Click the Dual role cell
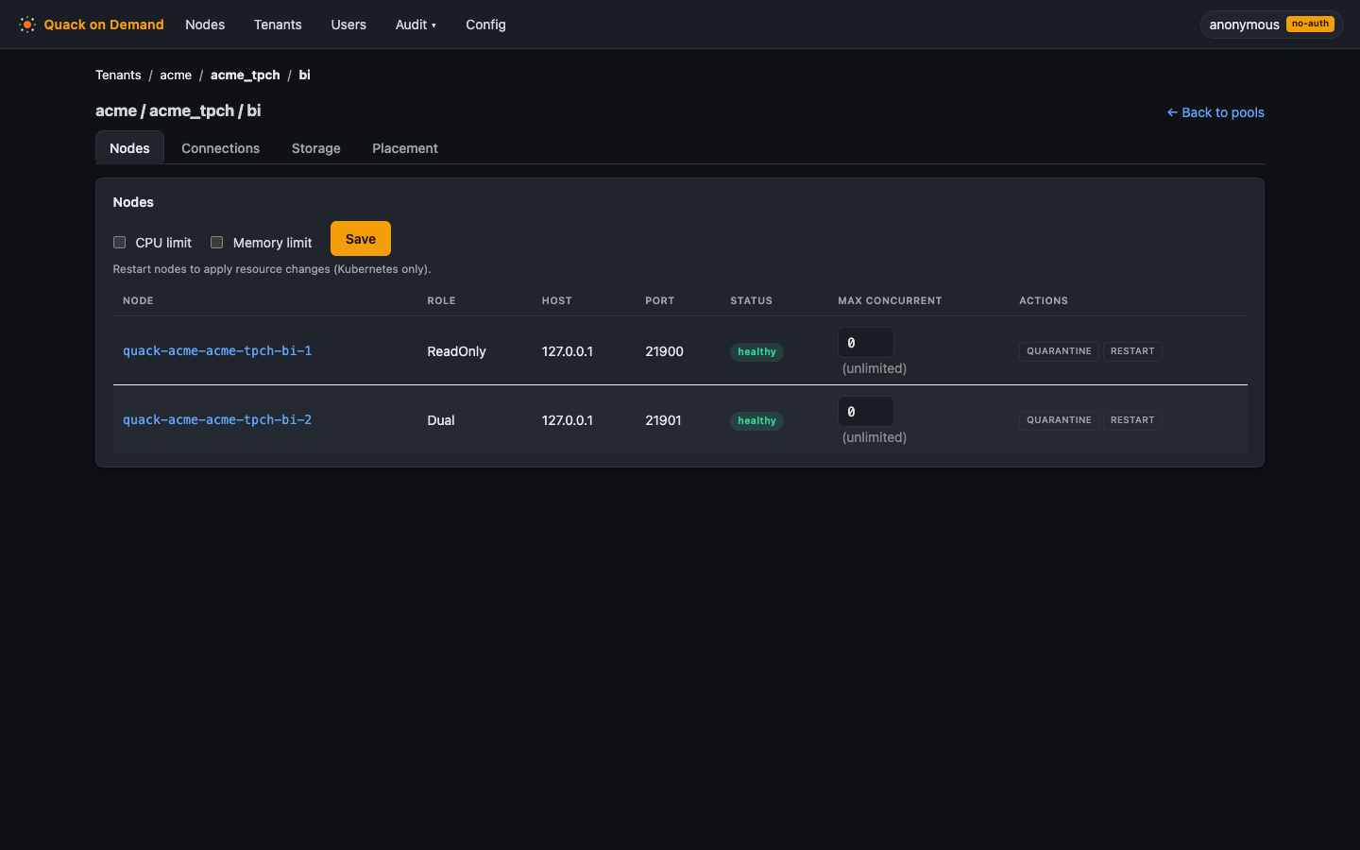1360x850 pixels. [x=441, y=420]
